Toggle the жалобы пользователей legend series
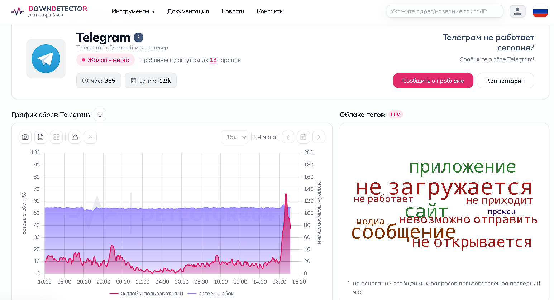 tap(146, 294)
